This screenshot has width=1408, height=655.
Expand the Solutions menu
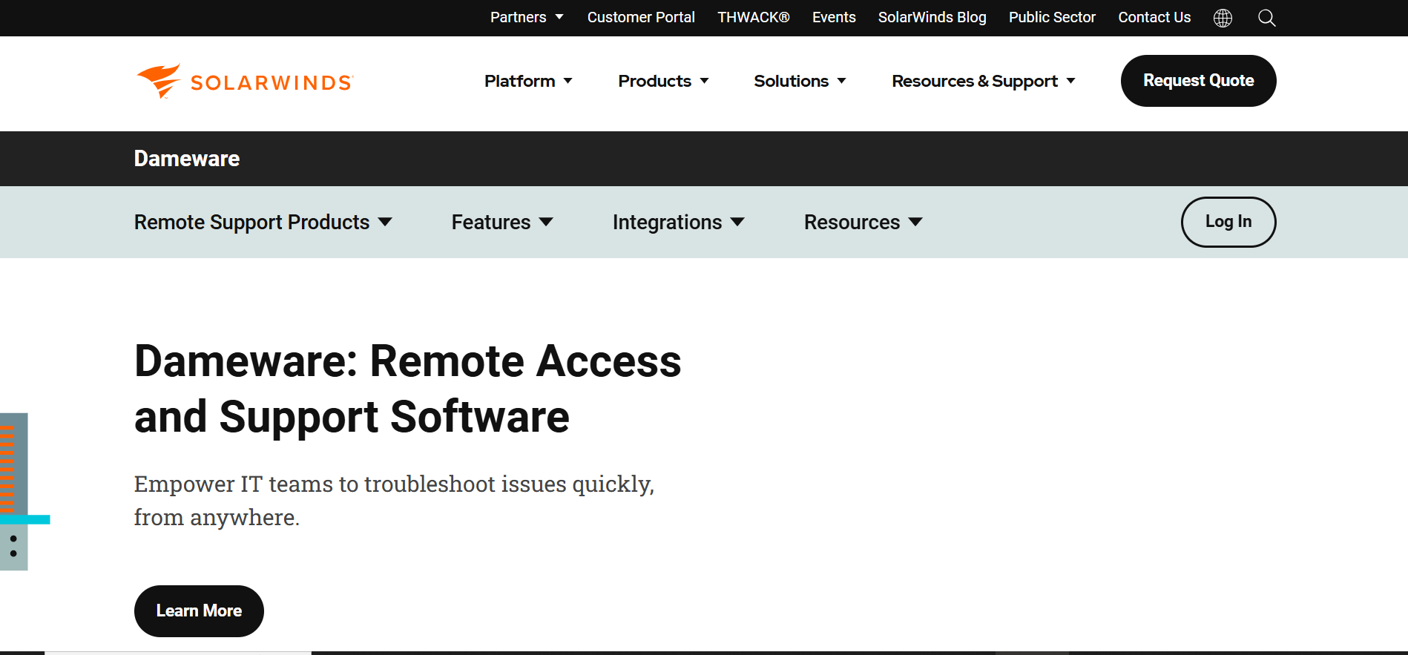(x=800, y=81)
